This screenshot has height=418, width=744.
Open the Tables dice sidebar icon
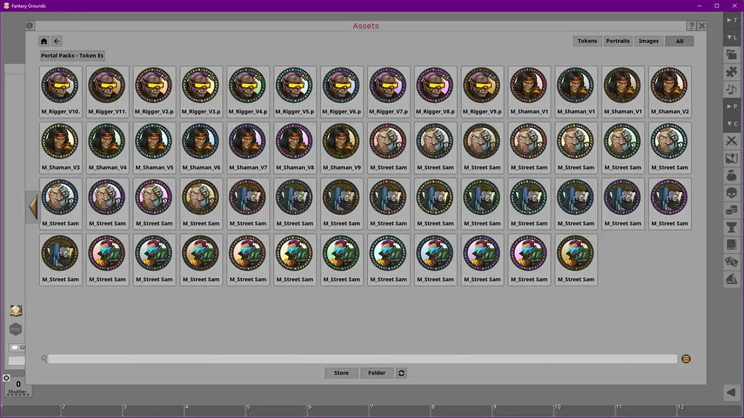(x=731, y=262)
